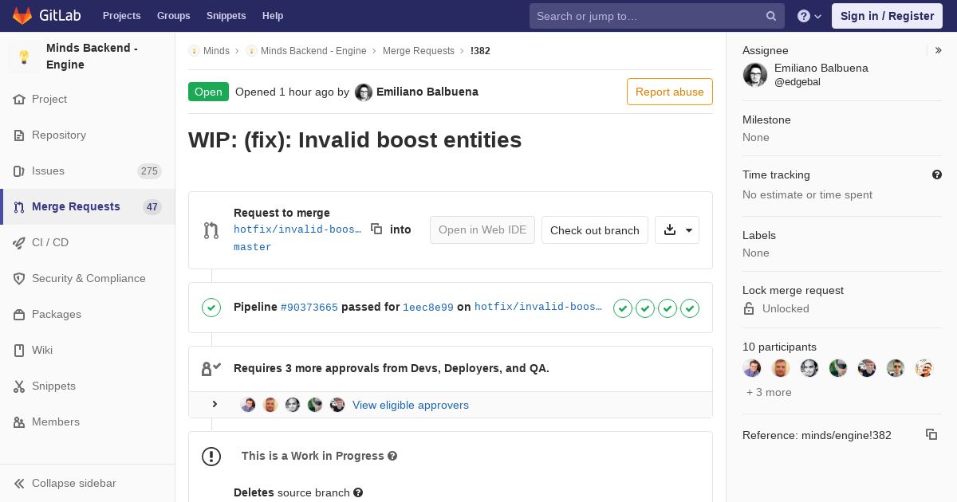Image resolution: width=957 pixels, height=502 pixels.
Task: Click the last pipeline stage check icon
Action: point(690,308)
